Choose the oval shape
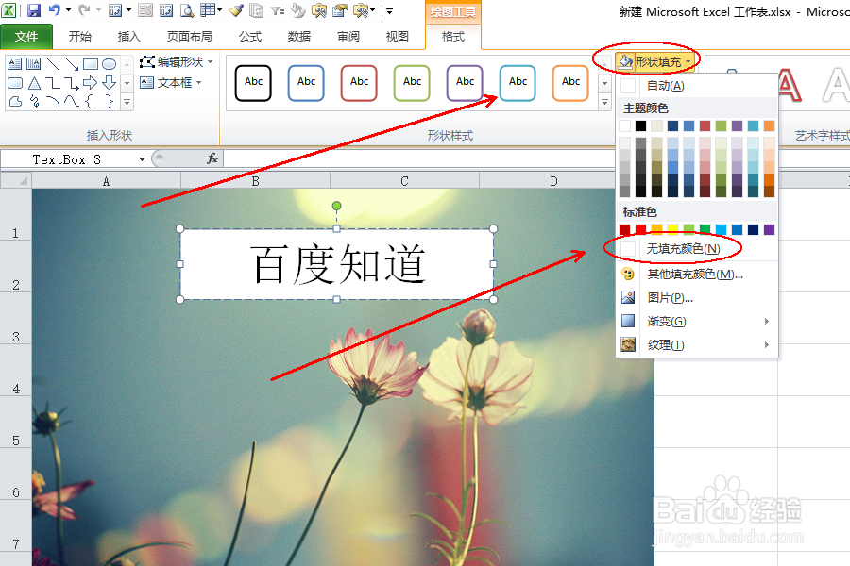The height and width of the screenshot is (566, 850). 109,64
